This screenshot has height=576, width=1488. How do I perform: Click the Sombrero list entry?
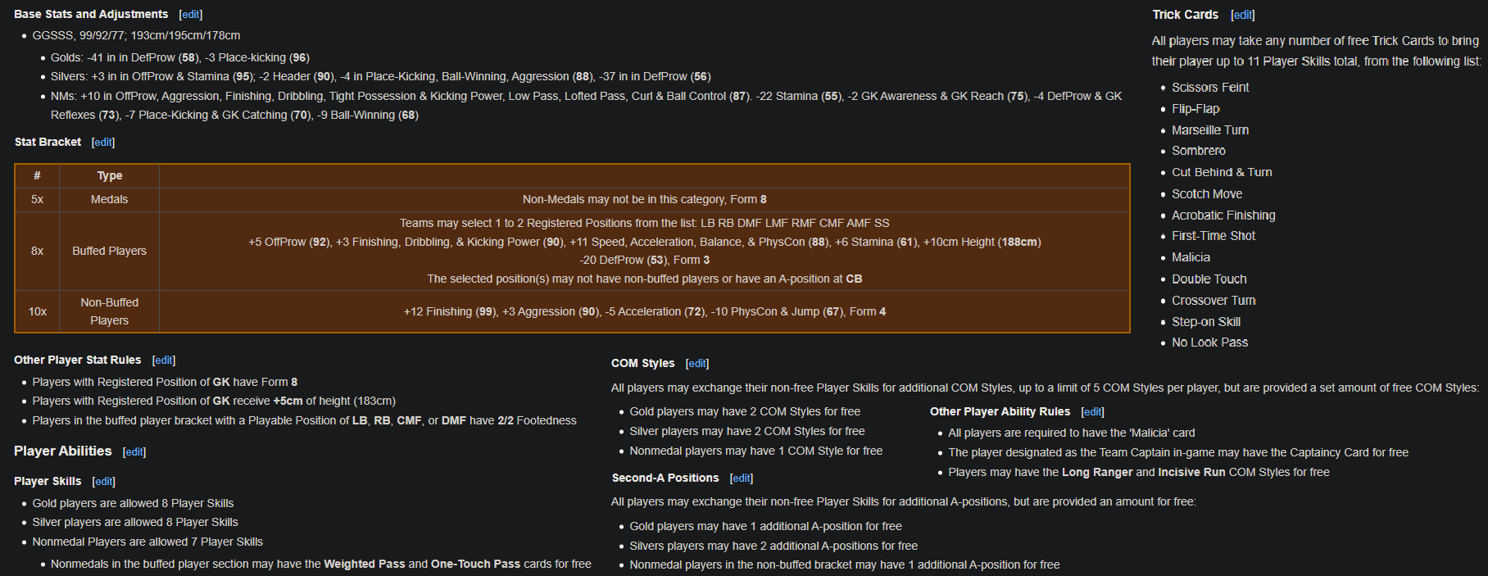pyautogui.click(x=1199, y=151)
